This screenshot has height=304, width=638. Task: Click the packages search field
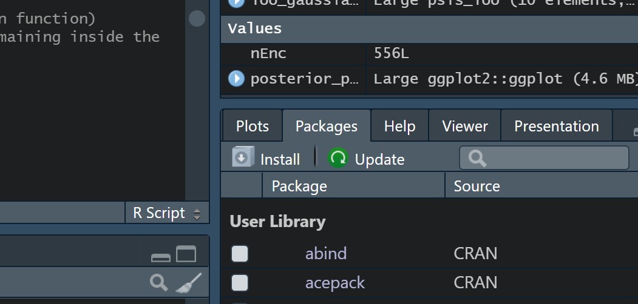(544, 158)
